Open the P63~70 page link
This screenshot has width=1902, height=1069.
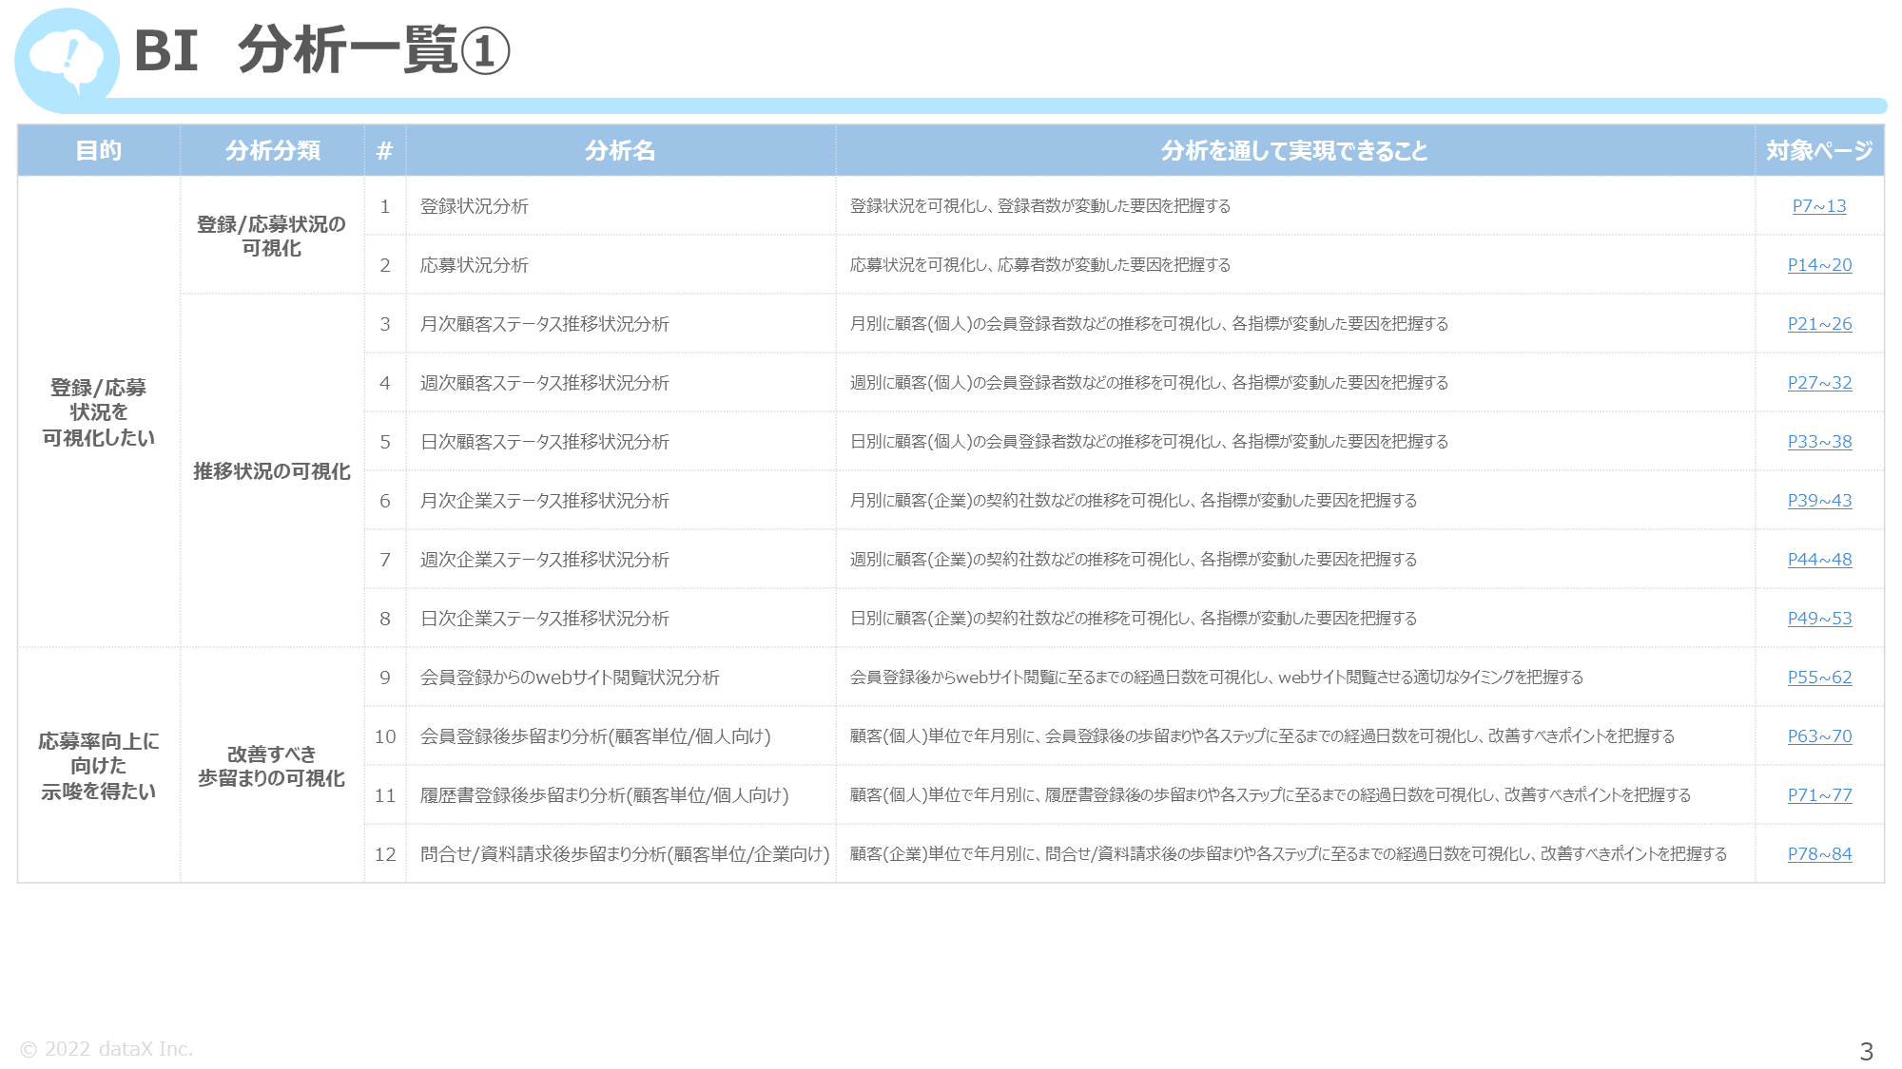coord(1819,736)
